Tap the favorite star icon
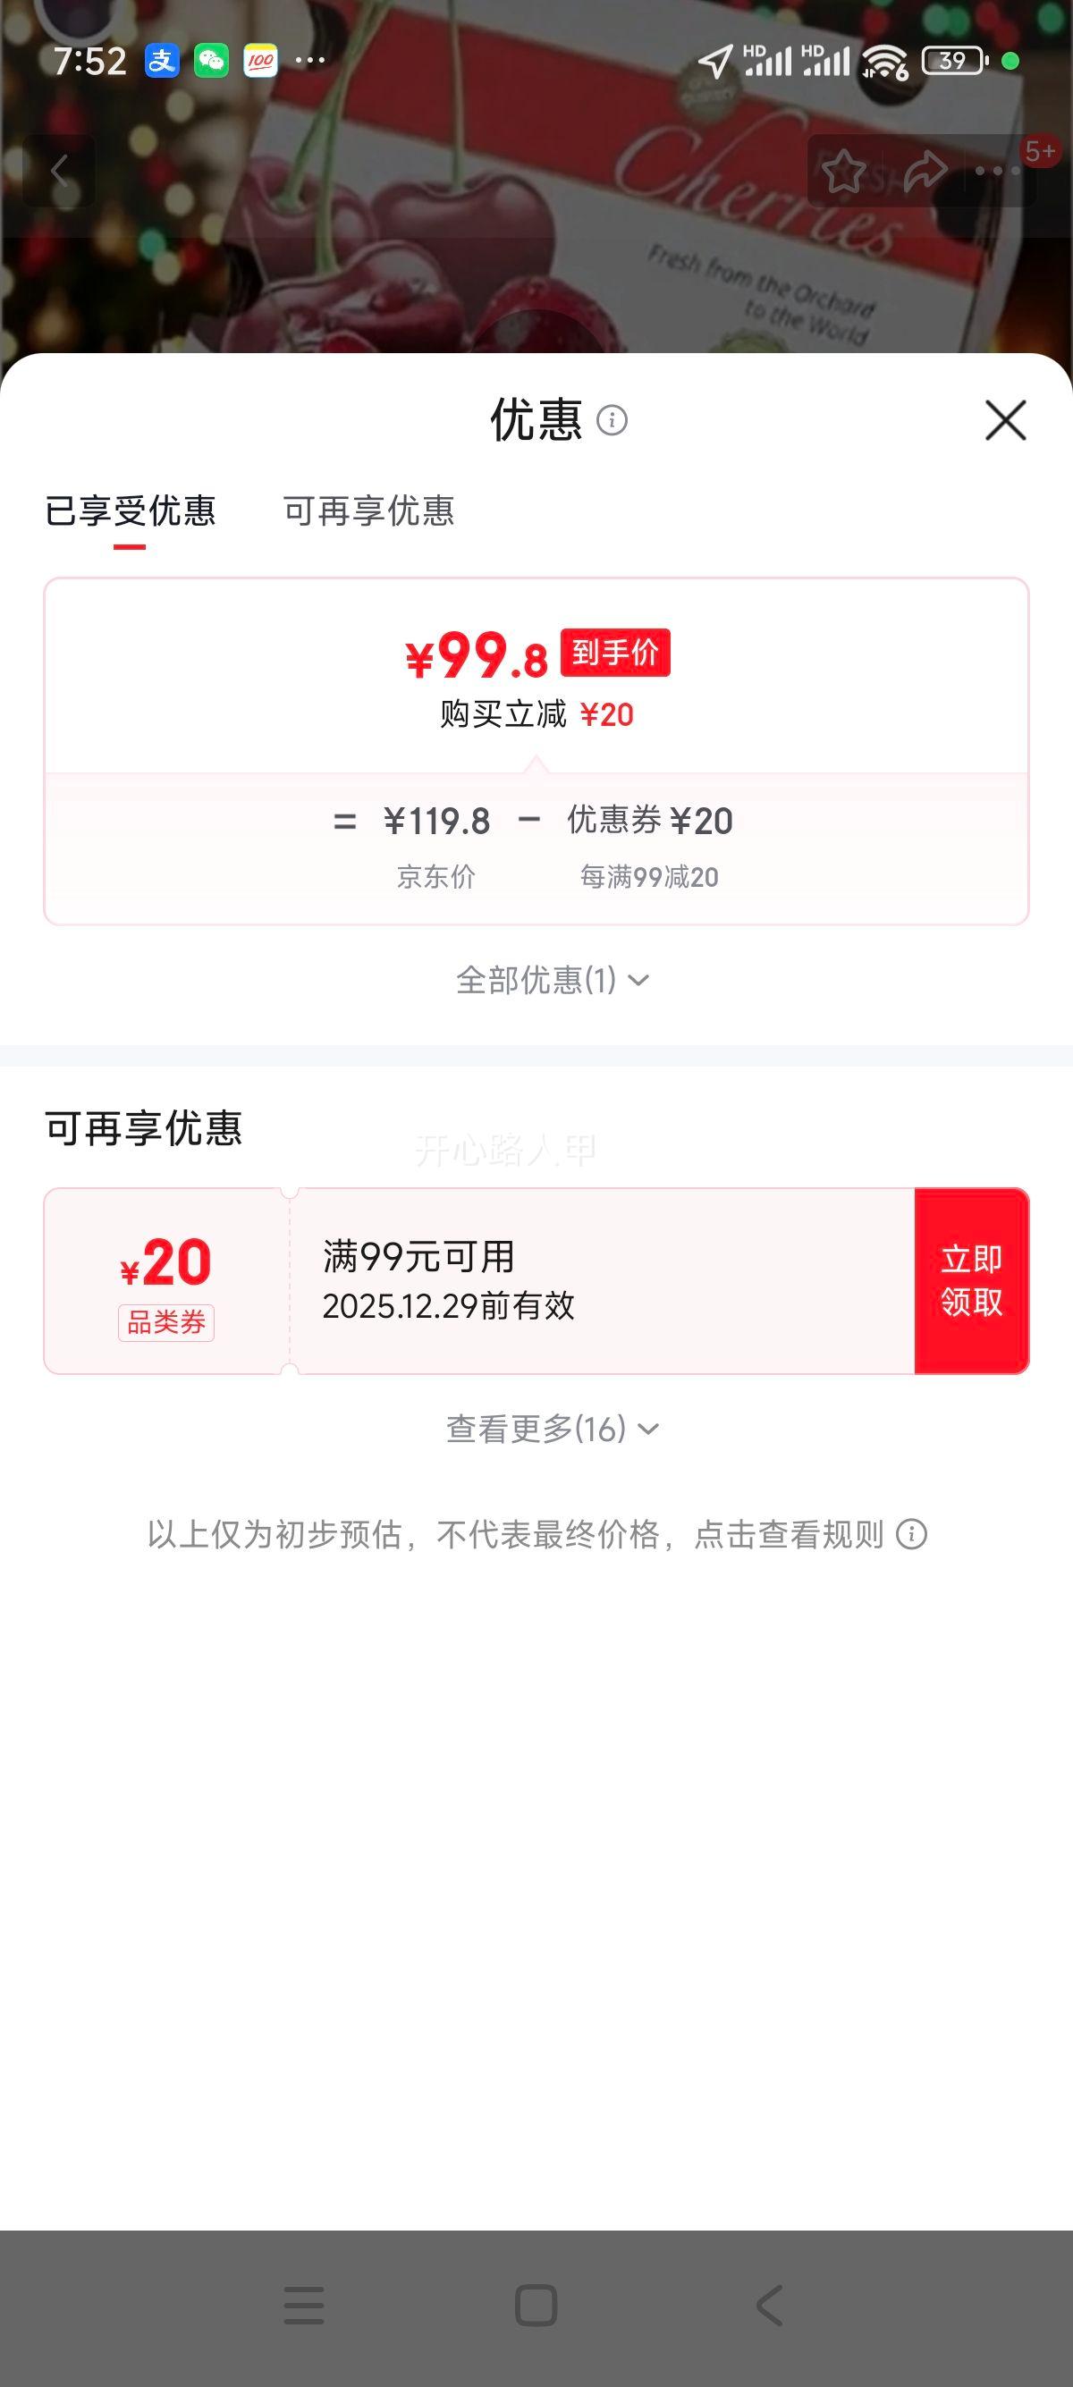Image resolution: width=1073 pixels, height=2387 pixels. [844, 172]
